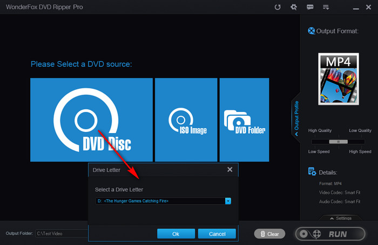Close the Drive Letter dialog with X
Screen dimensions: 378x245
pyautogui.click(x=230, y=170)
